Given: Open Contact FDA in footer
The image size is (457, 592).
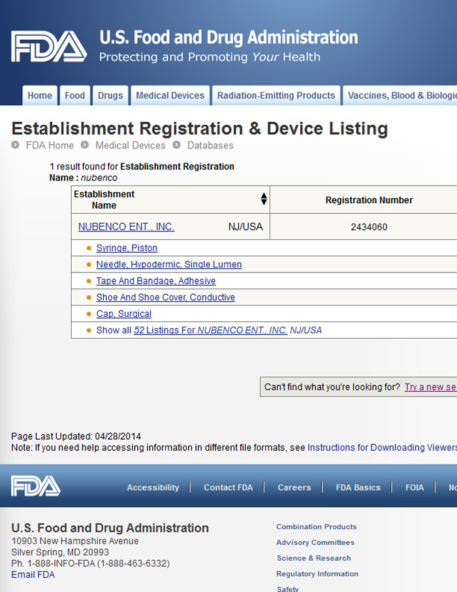Looking at the screenshot, I should 228,487.
